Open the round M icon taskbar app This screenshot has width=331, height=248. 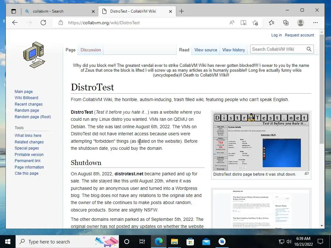(x=222, y=242)
